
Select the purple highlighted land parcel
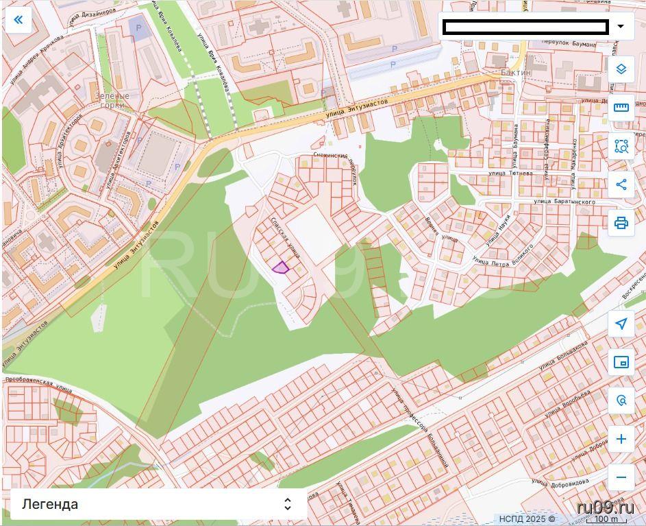point(280,267)
